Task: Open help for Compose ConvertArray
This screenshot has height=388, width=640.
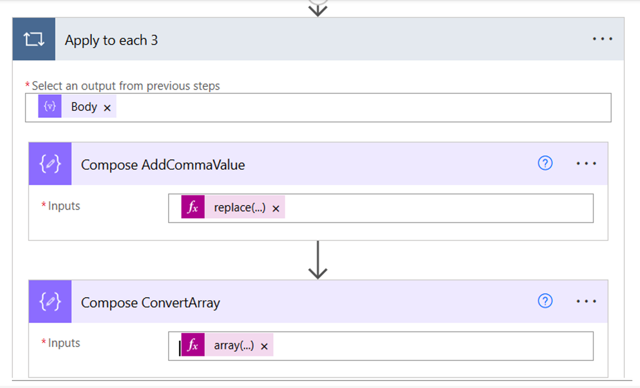Action: (545, 301)
